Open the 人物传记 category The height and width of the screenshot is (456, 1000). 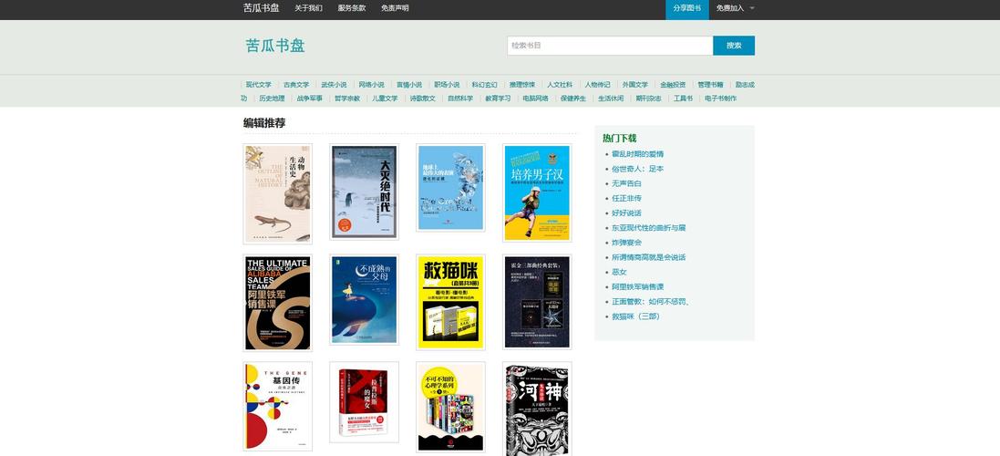pos(597,85)
